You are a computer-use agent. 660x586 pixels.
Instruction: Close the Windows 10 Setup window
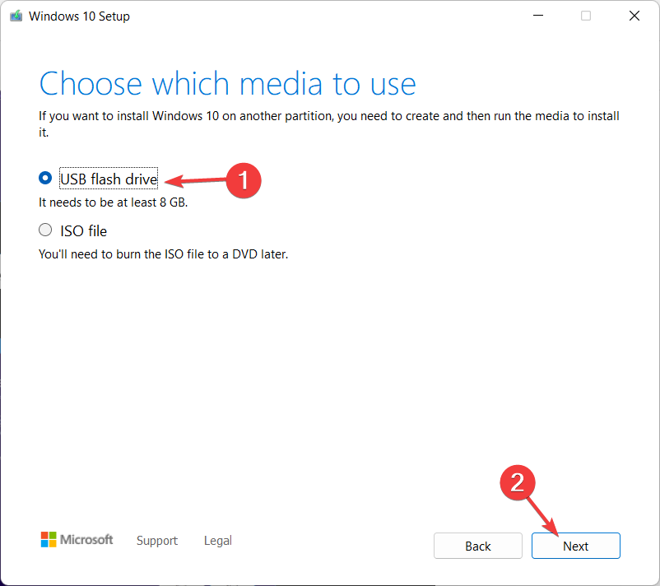[x=634, y=16]
